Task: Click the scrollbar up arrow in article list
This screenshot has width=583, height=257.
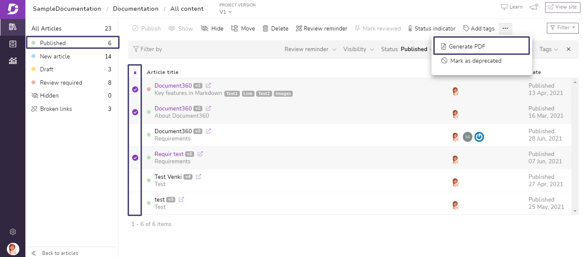Action: (x=575, y=82)
